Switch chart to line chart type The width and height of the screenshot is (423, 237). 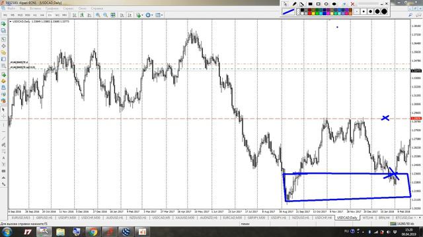[89, 15]
